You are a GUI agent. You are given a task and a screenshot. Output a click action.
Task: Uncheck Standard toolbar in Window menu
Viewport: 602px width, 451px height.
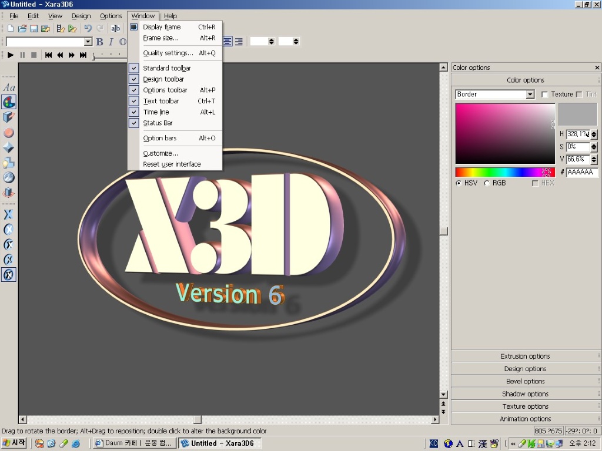coord(175,68)
